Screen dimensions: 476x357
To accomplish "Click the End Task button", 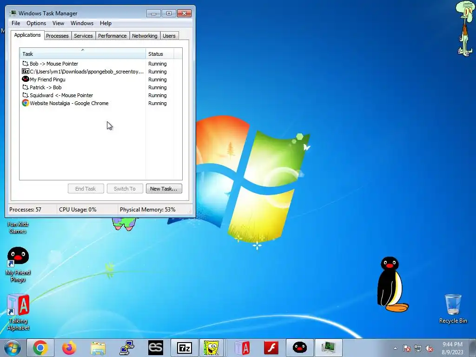I will coord(86,189).
